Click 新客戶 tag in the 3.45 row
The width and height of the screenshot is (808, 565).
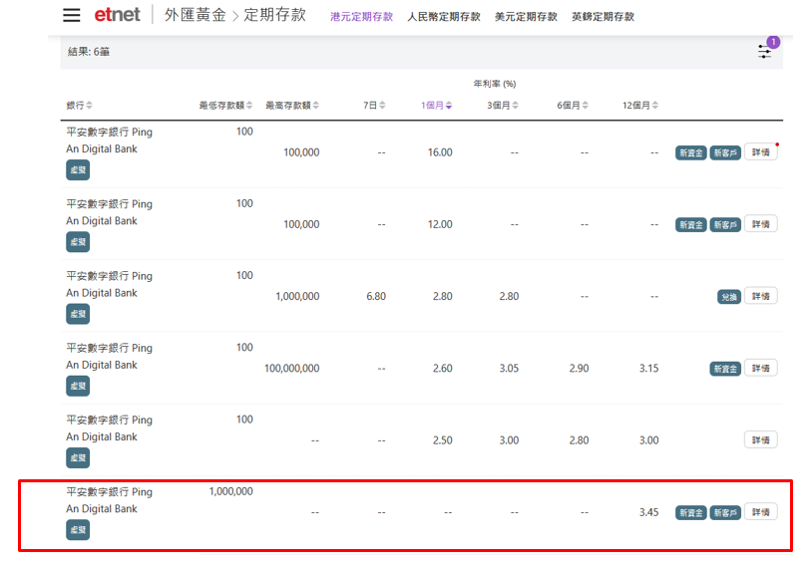[725, 512]
